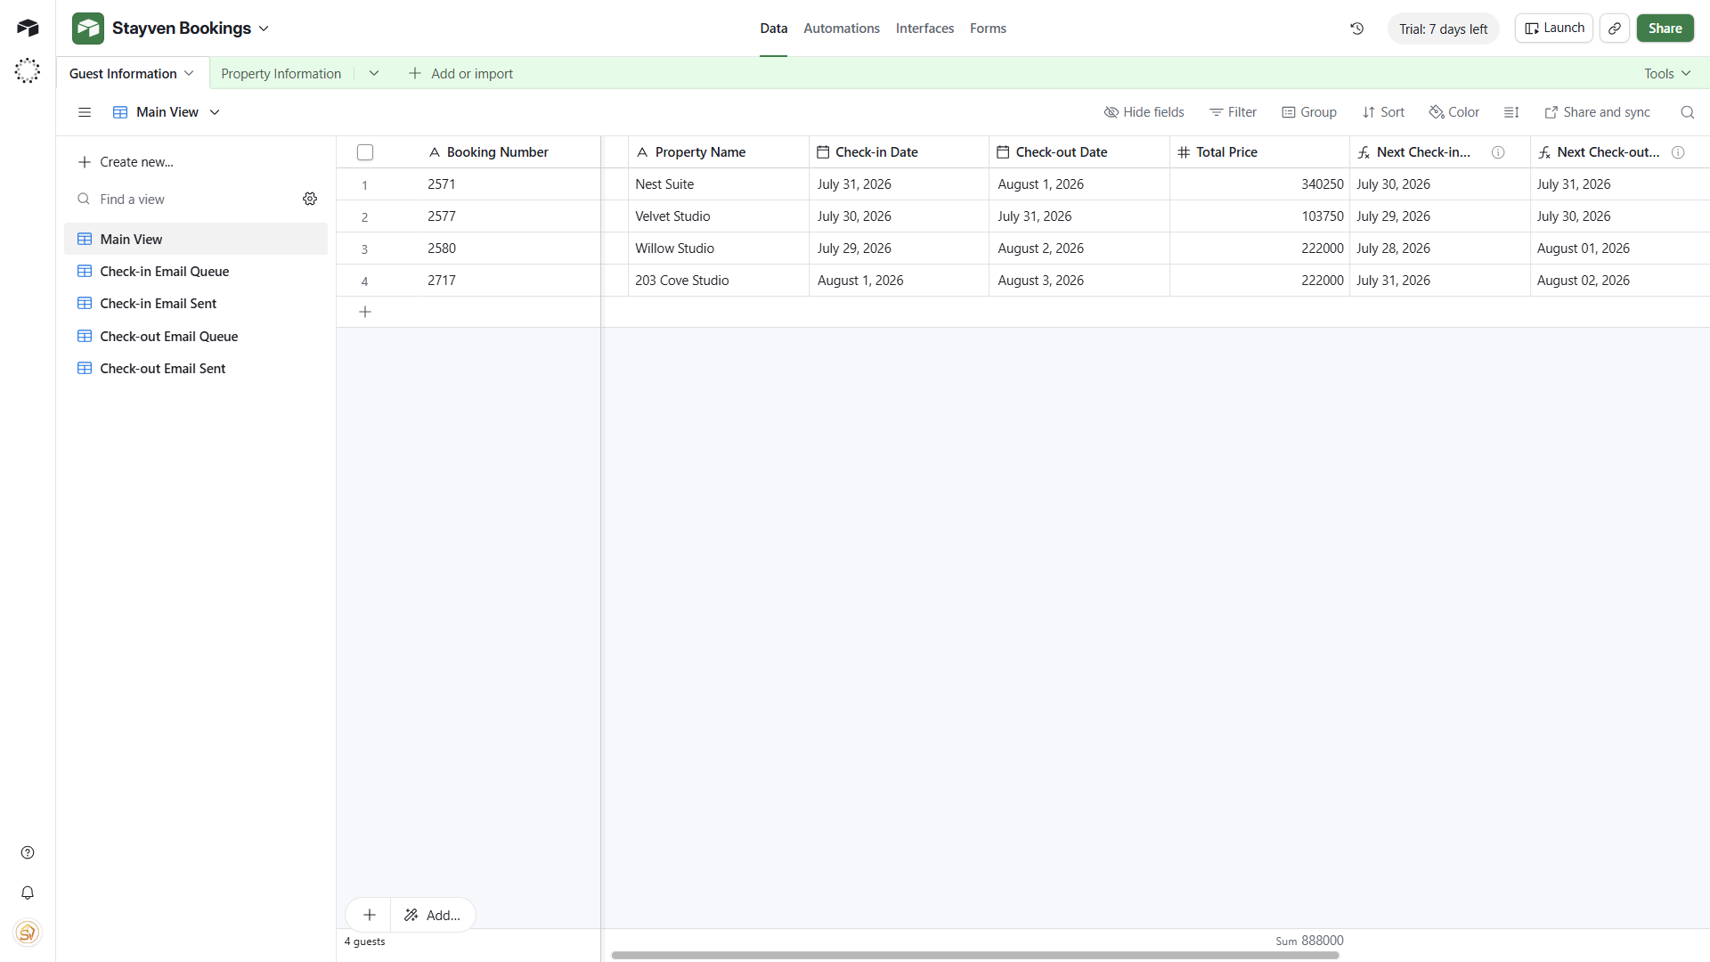Expand the tables list chevron

tap(374, 73)
